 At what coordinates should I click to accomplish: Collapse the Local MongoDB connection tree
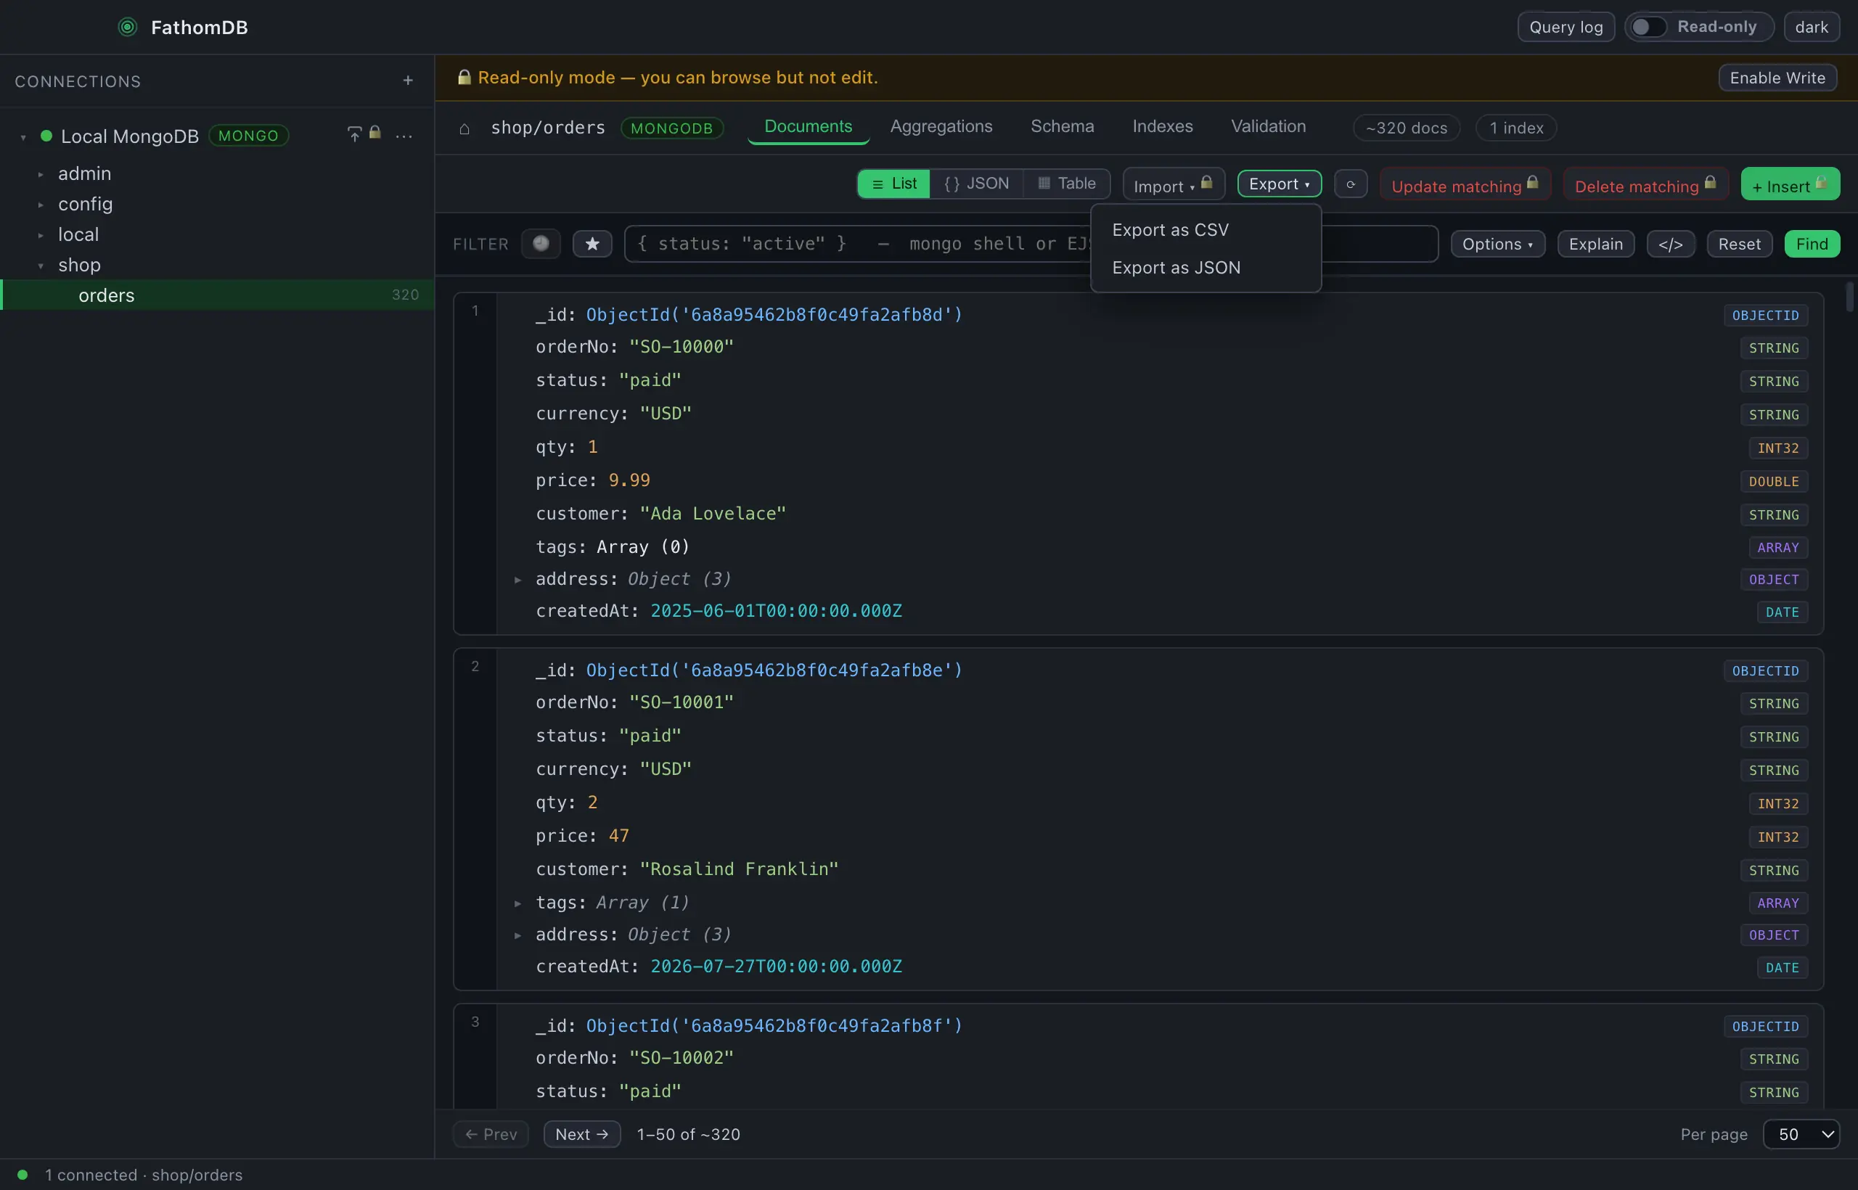(x=23, y=136)
